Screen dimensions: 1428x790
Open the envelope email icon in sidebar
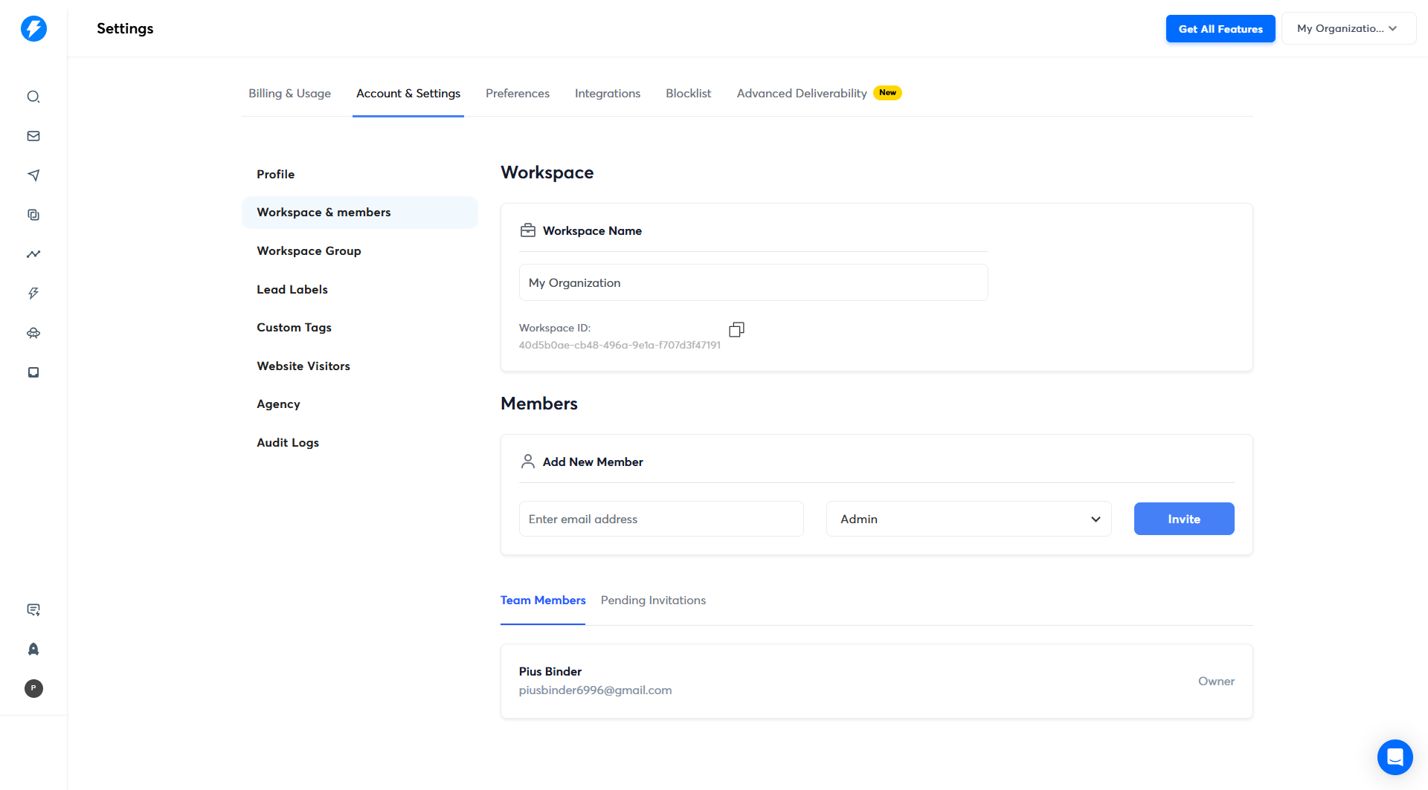pos(33,136)
